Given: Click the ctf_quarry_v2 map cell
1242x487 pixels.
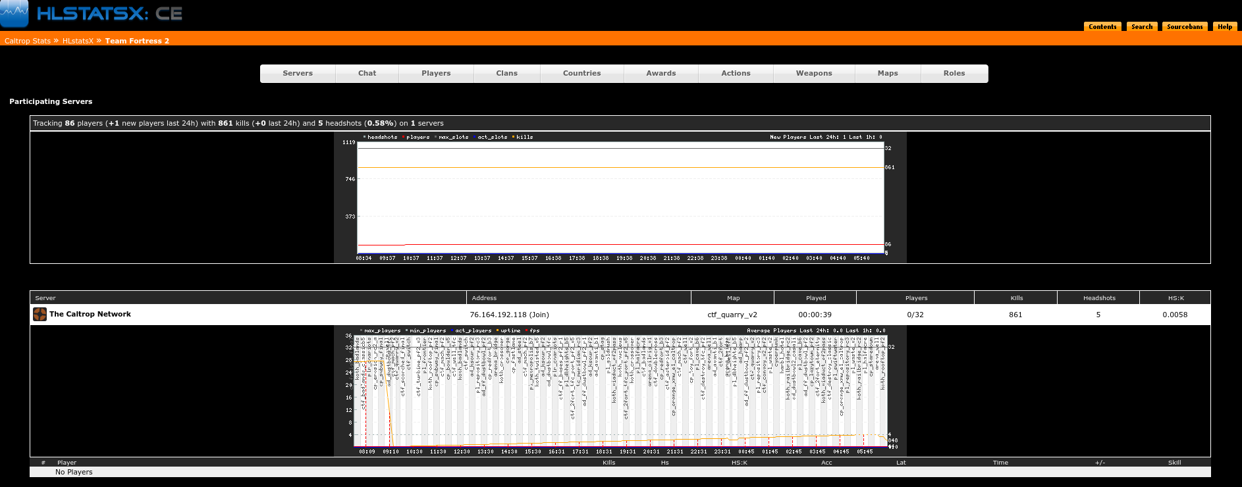Looking at the screenshot, I should coord(732,315).
